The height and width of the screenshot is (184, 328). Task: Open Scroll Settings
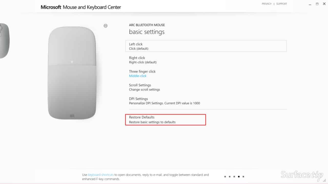point(206,87)
